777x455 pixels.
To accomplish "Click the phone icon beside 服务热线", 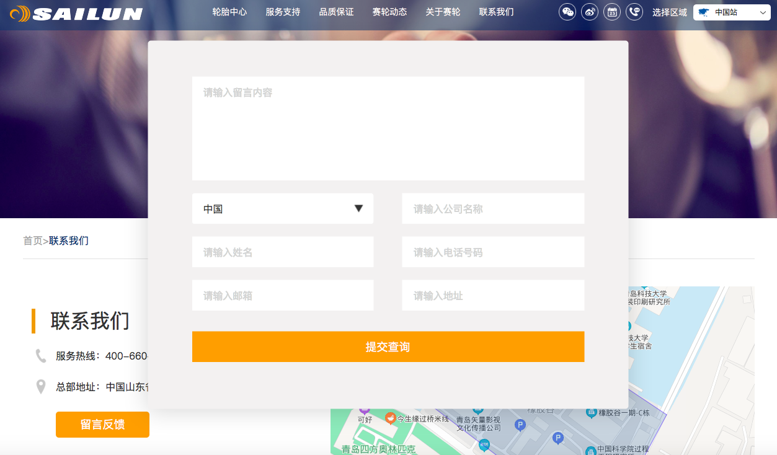I will point(41,356).
